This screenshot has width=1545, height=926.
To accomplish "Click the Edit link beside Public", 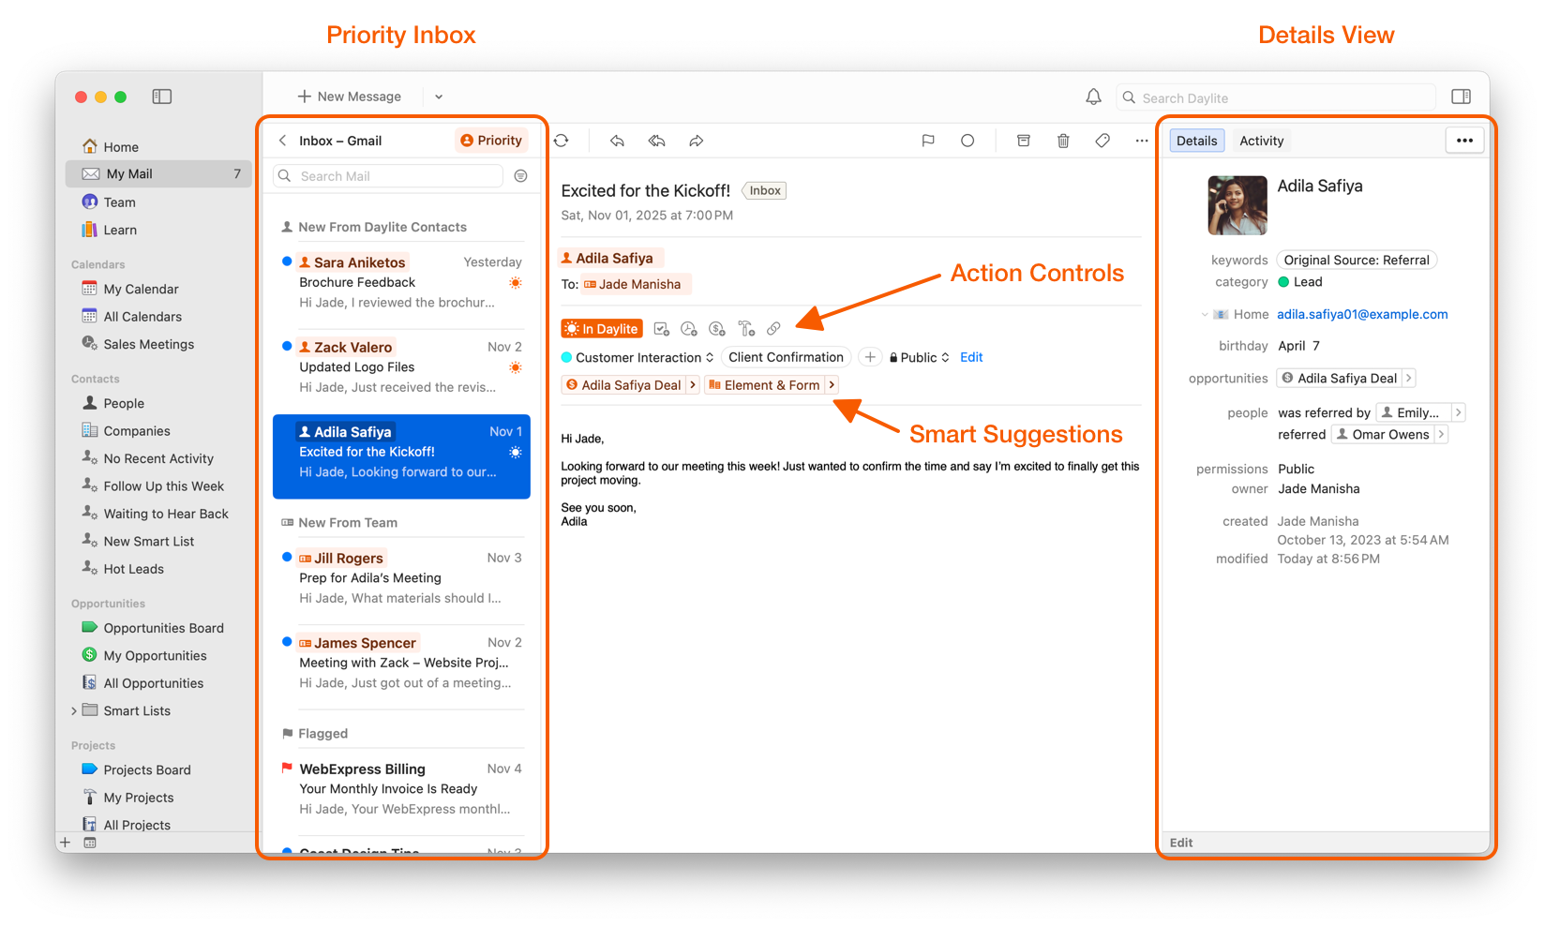I will pyautogui.click(x=971, y=357).
